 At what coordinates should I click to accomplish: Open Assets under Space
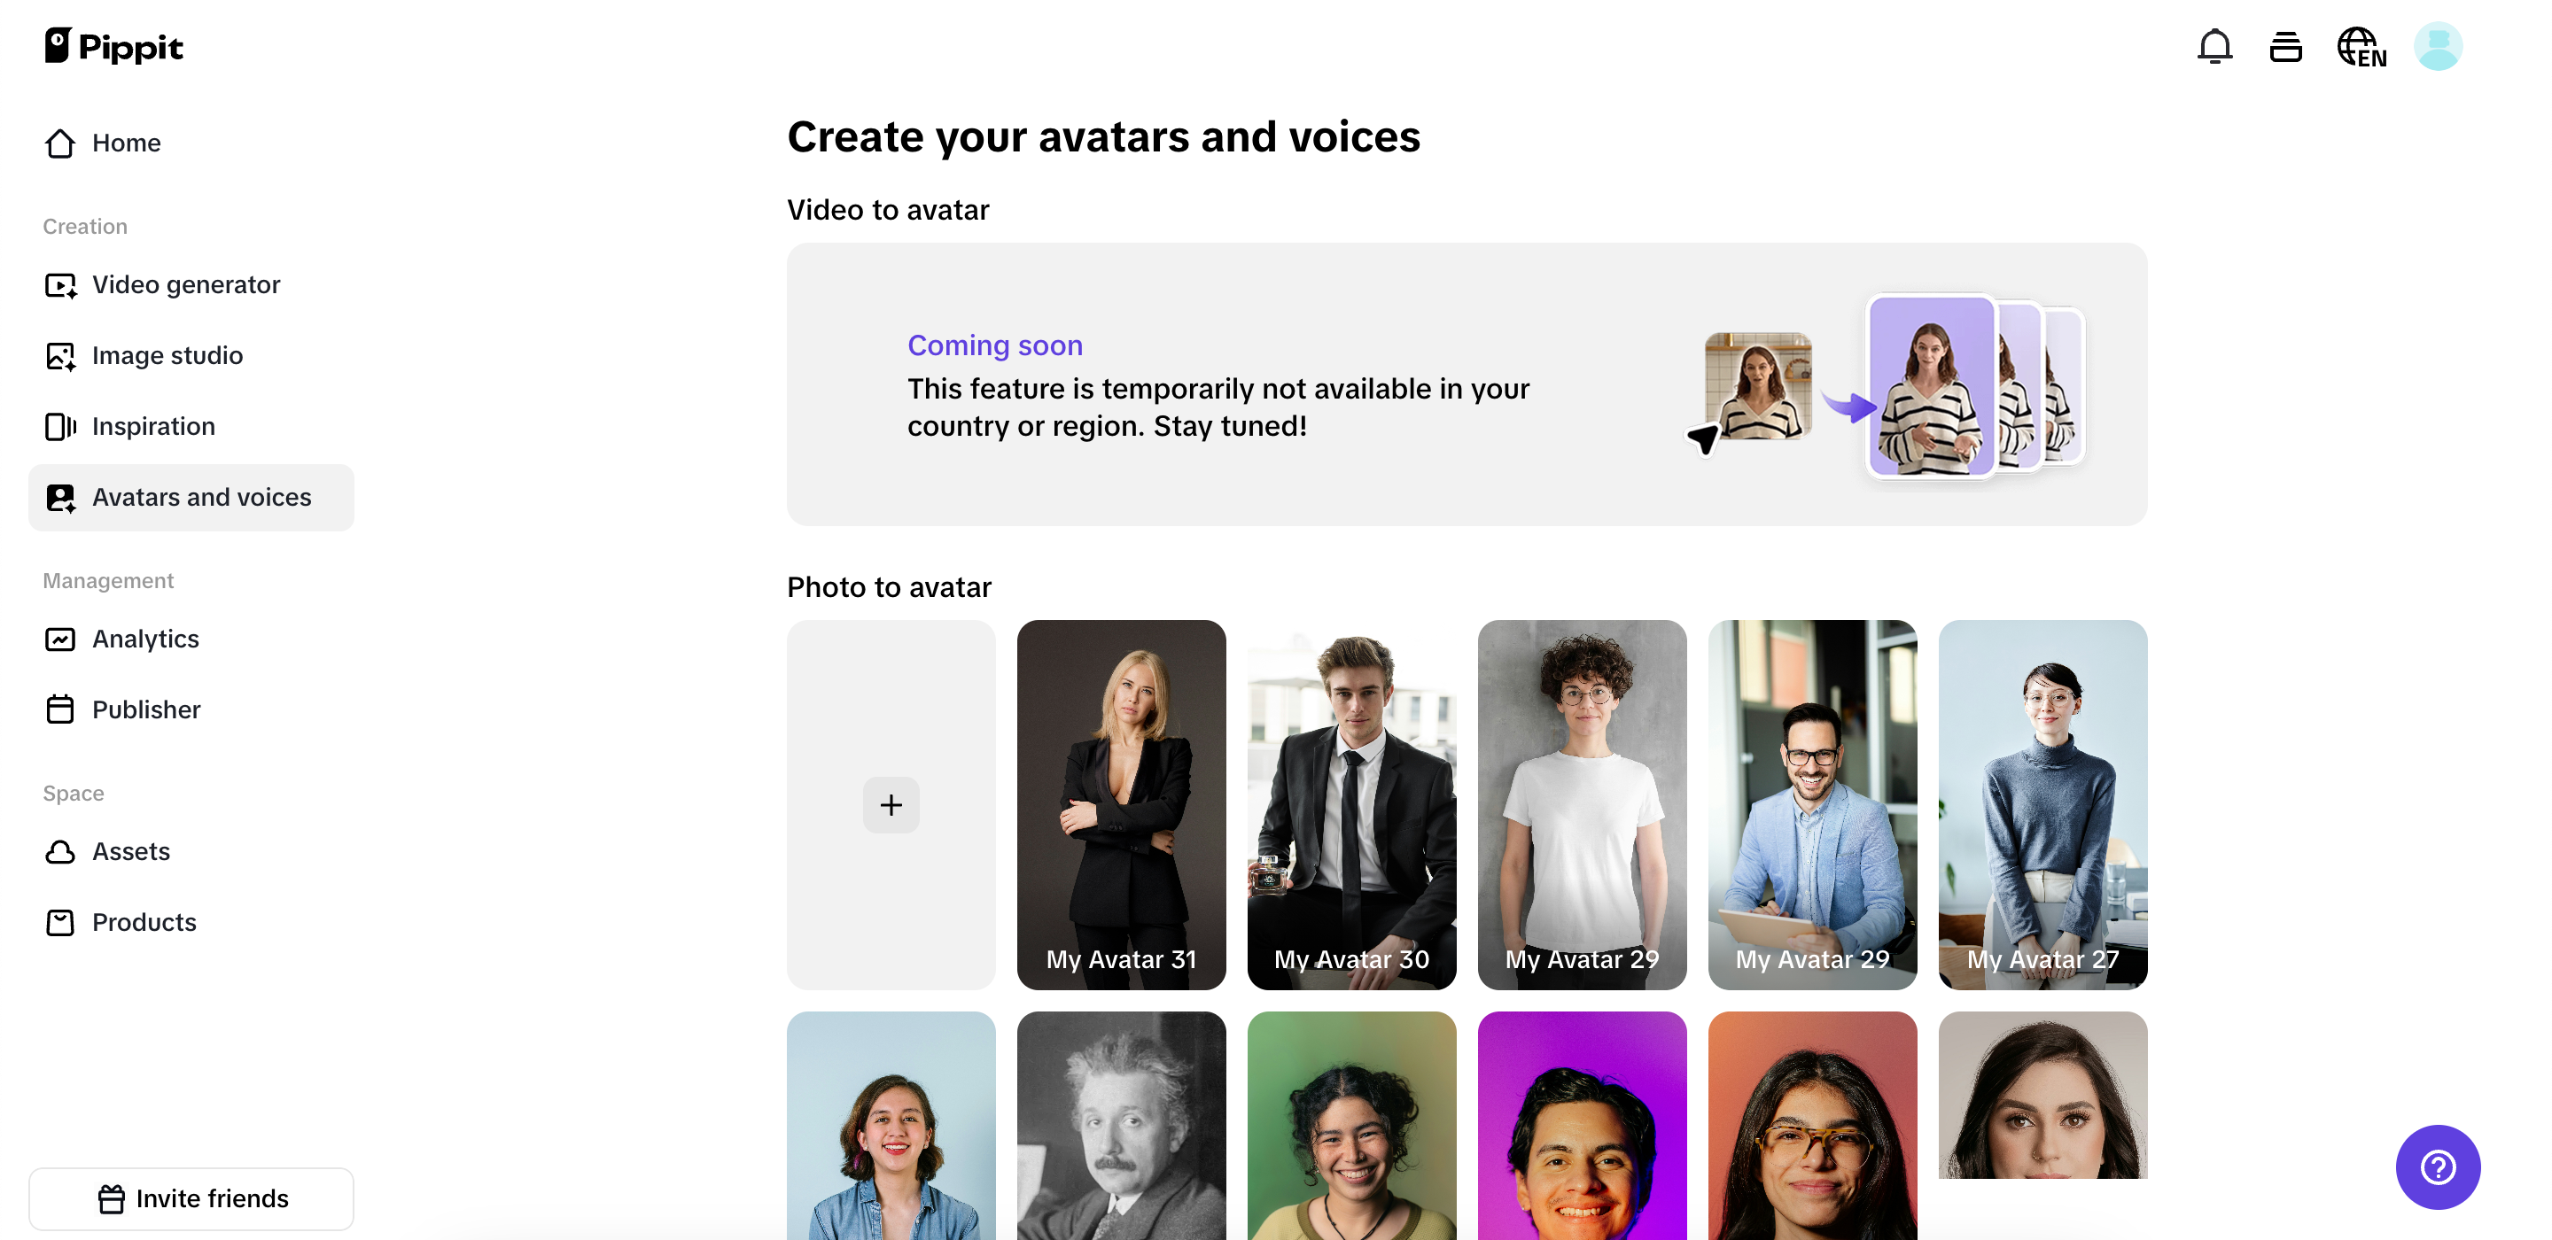click(x=191, y=852)
